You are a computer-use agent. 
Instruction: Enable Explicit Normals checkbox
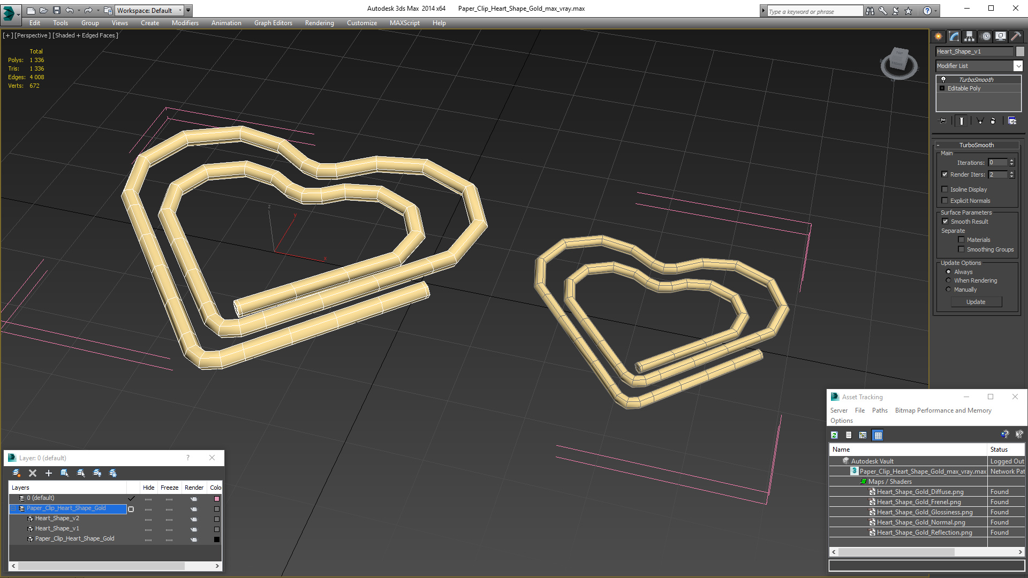click(945, 201)
